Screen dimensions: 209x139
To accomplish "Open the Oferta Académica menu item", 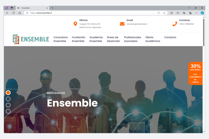I will point(153,39).
